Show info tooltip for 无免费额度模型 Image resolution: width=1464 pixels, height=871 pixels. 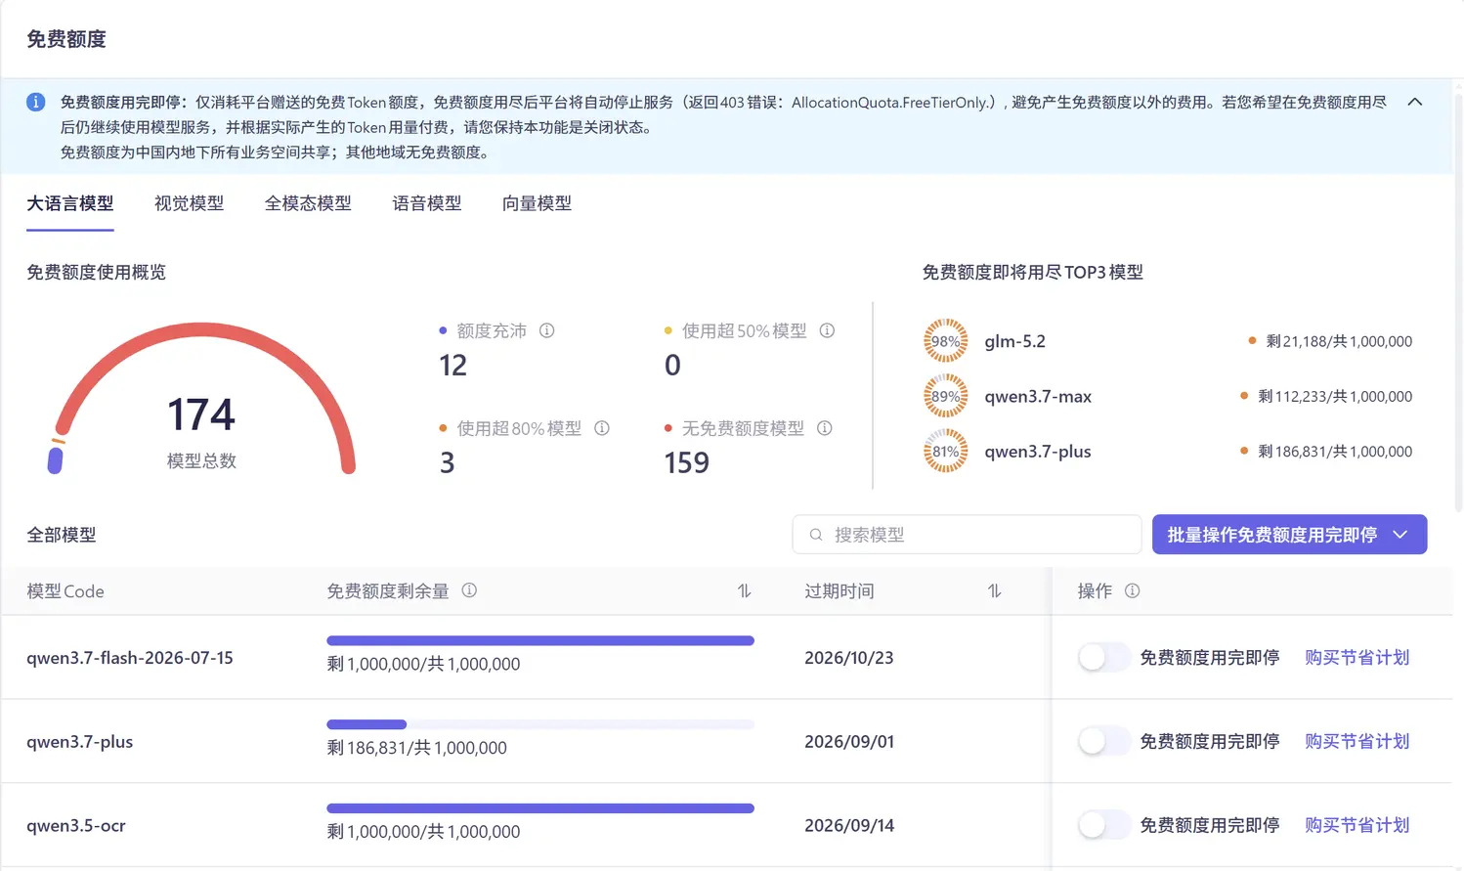[825, 428]
